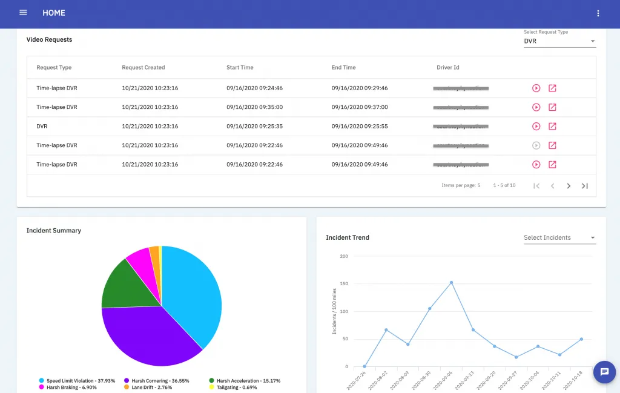
Task: Click the active play icon for start 09:22:46
Action: 536,165
